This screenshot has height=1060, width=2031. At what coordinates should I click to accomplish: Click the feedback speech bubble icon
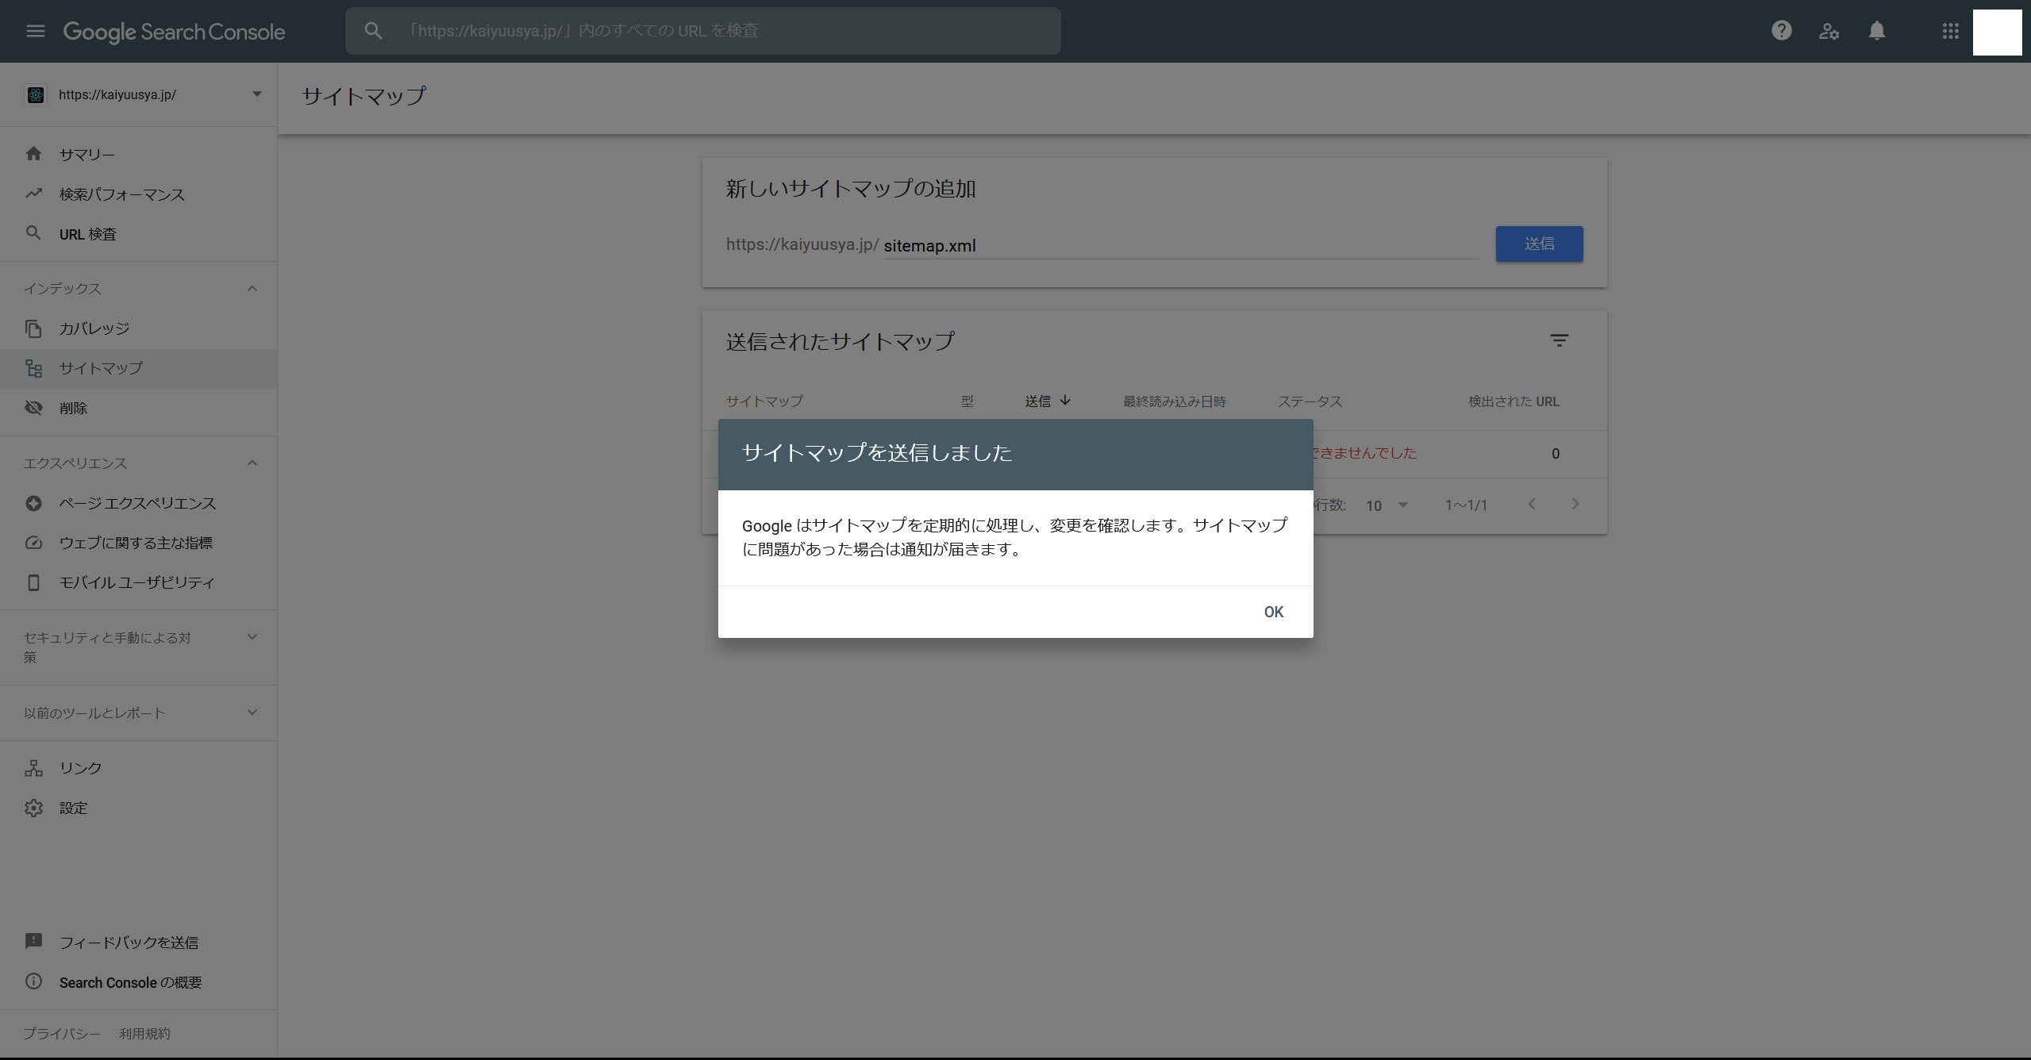coord(33,942)
